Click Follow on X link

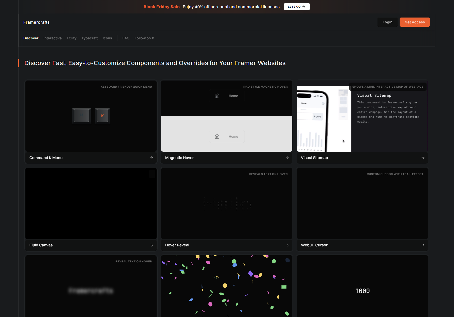click(144, 38)
